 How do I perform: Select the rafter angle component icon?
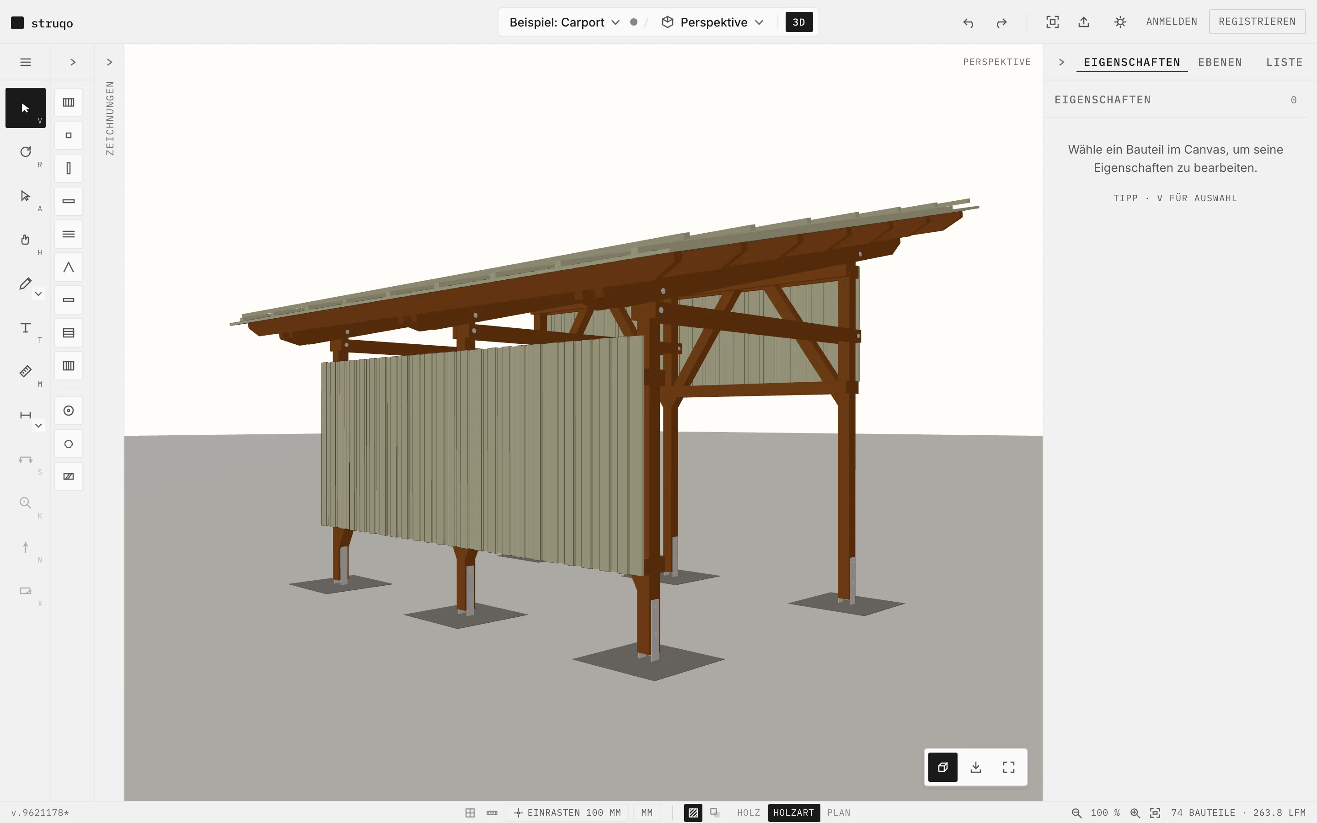pyautogui.click(x=69, y=267)
